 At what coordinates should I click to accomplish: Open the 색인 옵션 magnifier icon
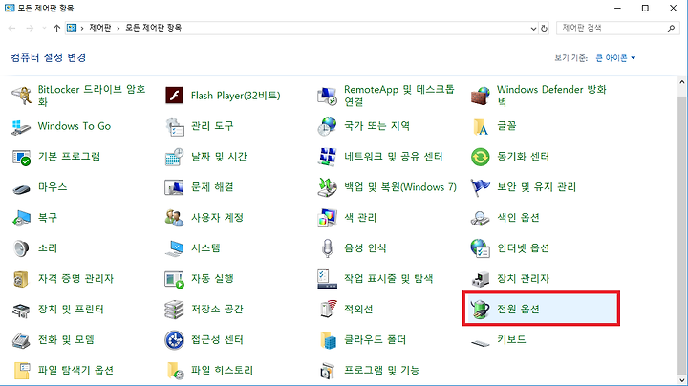click(x=480, y=218)
